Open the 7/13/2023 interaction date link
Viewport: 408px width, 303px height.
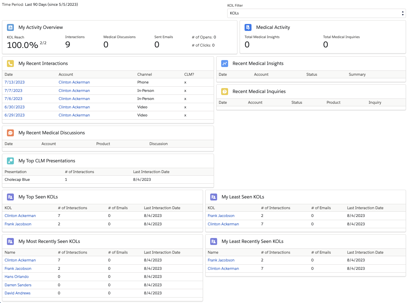point(15,82)
